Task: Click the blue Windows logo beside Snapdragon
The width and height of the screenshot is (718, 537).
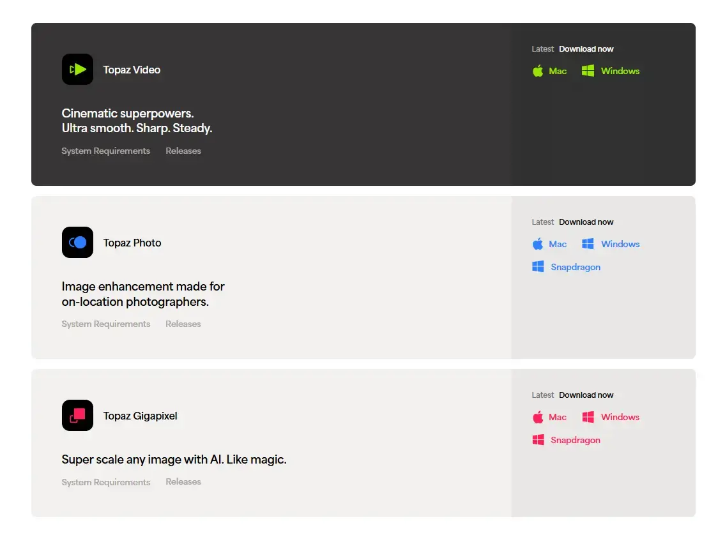Action: pos(538,267)
